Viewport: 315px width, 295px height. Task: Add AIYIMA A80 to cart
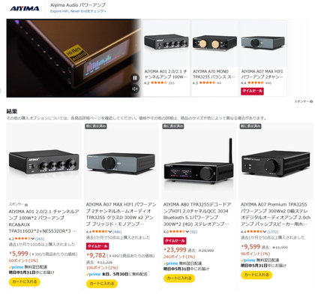point(179,278)
